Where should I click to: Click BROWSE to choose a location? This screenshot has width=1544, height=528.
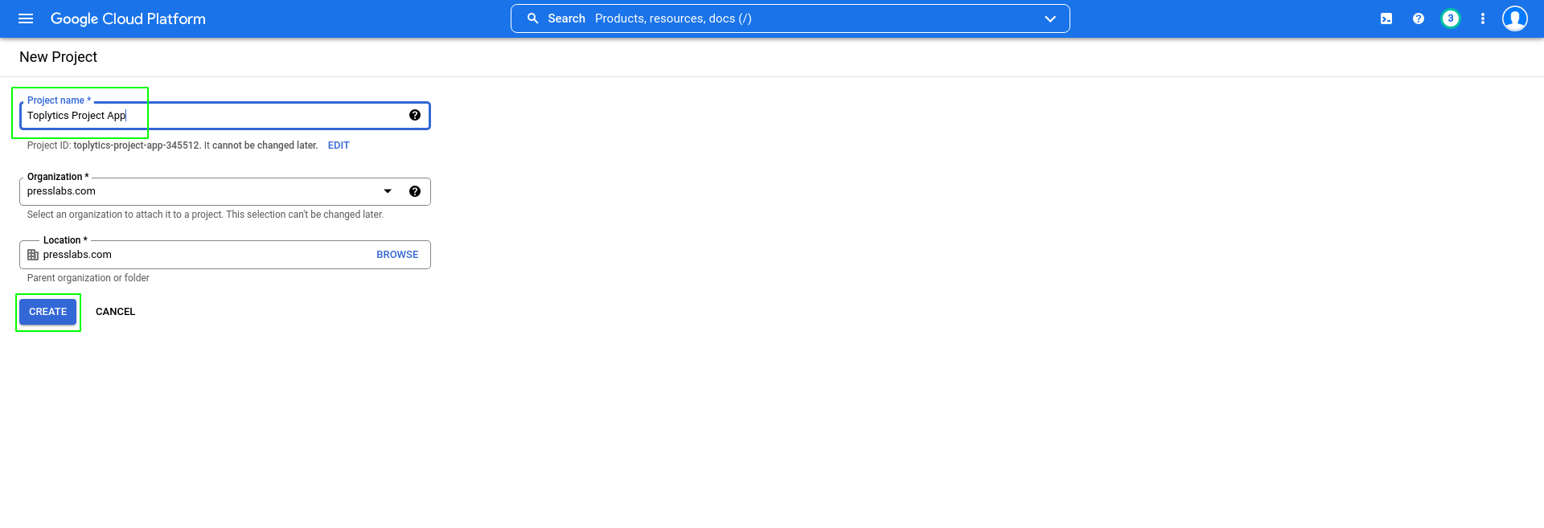pos(397,255)
